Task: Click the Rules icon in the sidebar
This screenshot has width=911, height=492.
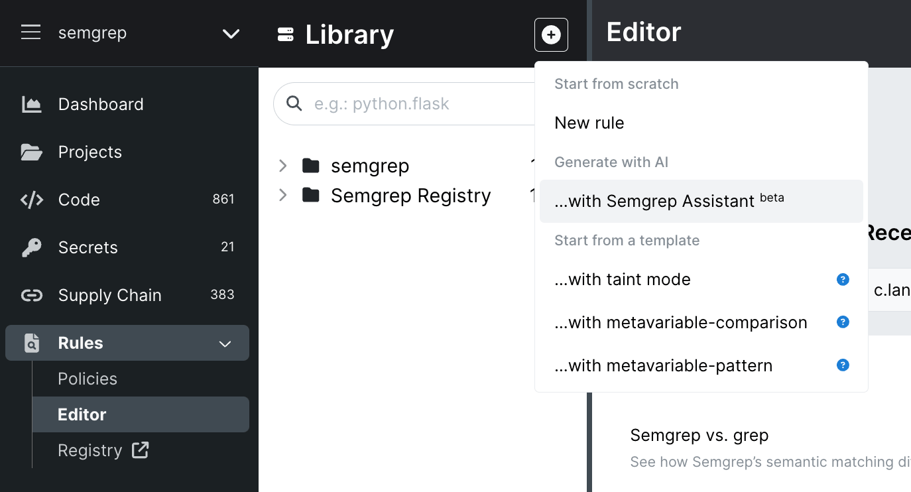Action: (31, 343)
